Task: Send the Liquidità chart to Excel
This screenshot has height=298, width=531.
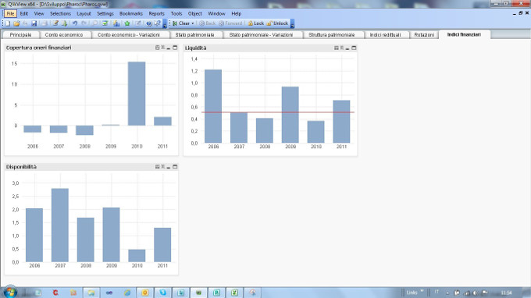Action: (342, 48)
